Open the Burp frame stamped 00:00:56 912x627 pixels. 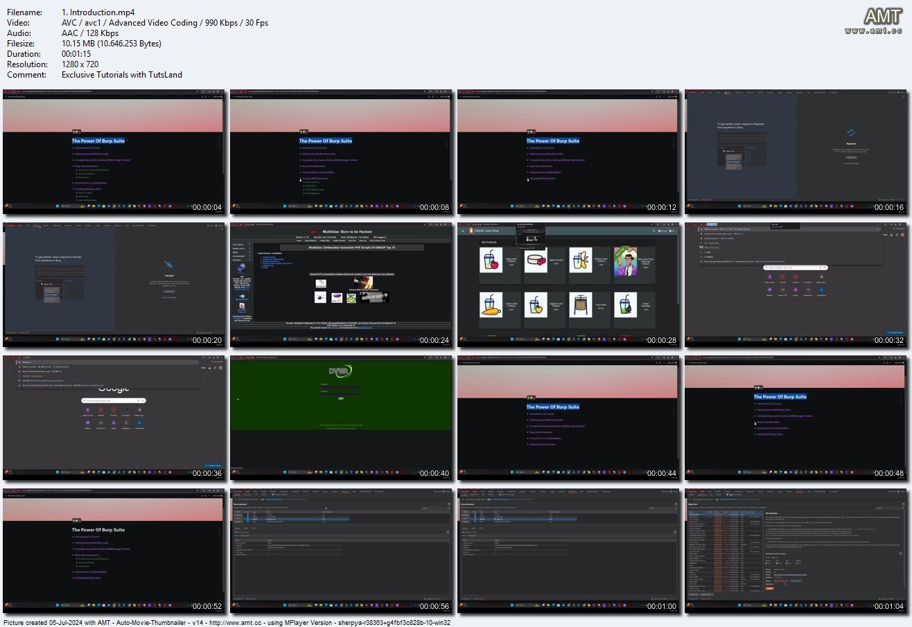[341, 549]
